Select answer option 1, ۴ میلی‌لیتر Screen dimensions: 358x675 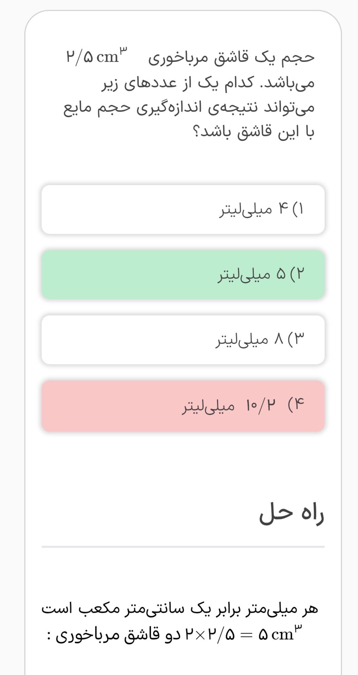point(183,209)
